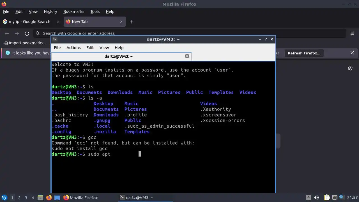The image size is (359, 202).
Task: Focus the Firefox address search bar
Action: click(190, 33)
